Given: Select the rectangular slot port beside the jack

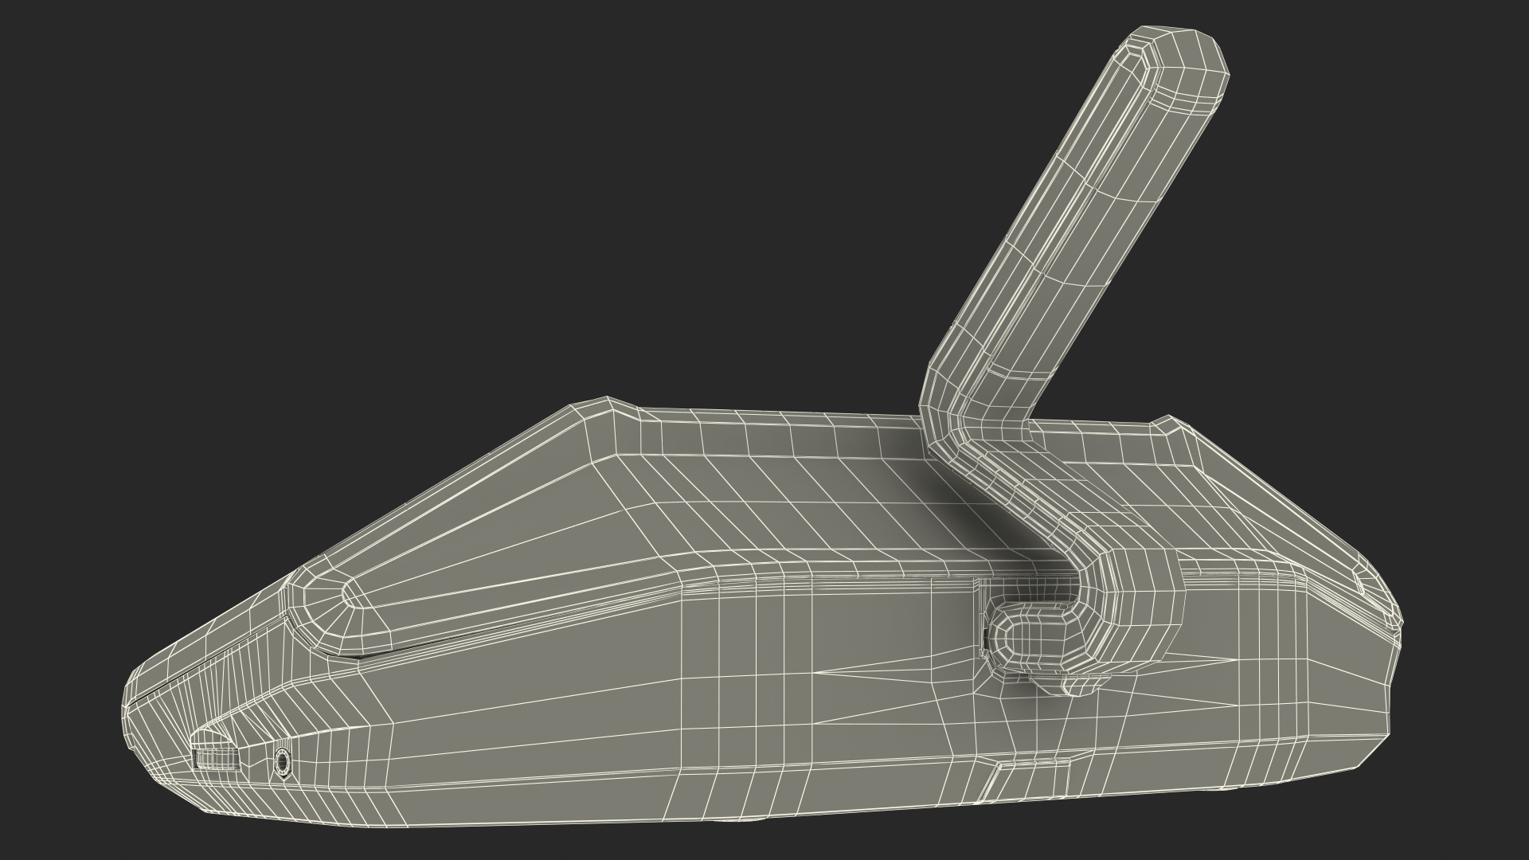Looking at the screenshot, I should coord(217,759).
